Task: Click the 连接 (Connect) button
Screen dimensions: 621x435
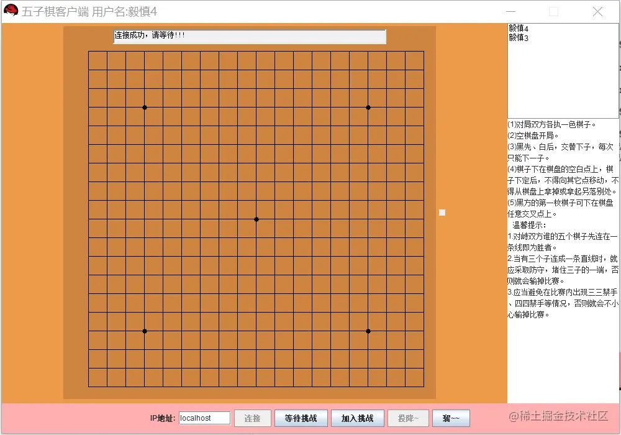Action: pos(253,418)
